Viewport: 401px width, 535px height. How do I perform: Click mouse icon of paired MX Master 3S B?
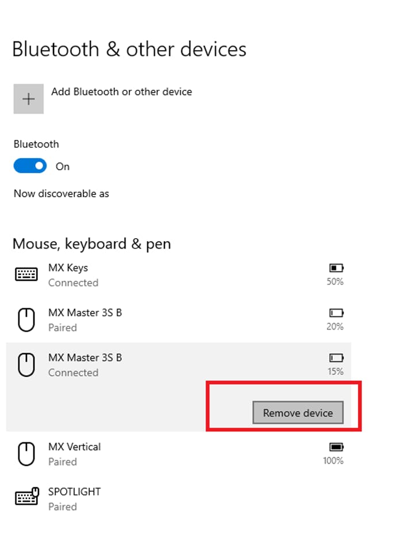pos(26,320)
